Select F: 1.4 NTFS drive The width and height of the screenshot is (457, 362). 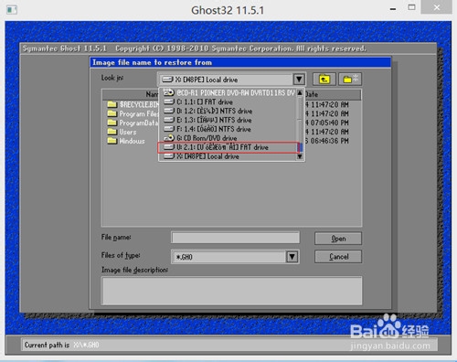[x=228, y=129]
